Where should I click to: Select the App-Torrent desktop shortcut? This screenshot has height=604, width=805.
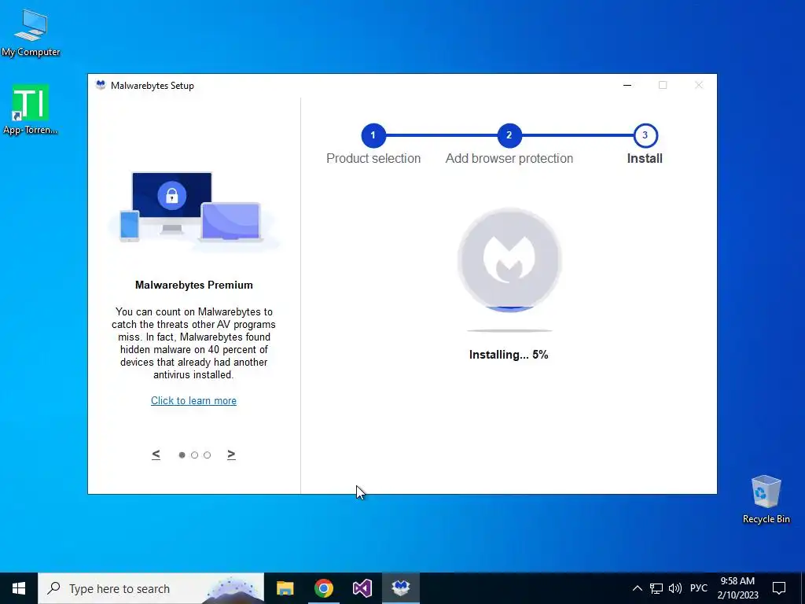31,109
